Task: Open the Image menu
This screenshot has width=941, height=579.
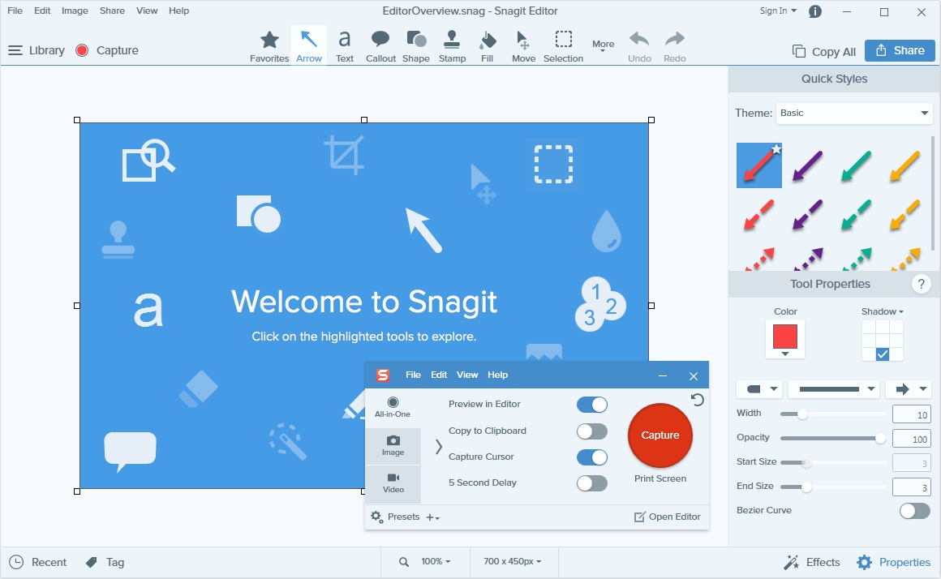Action: [75, 11]
